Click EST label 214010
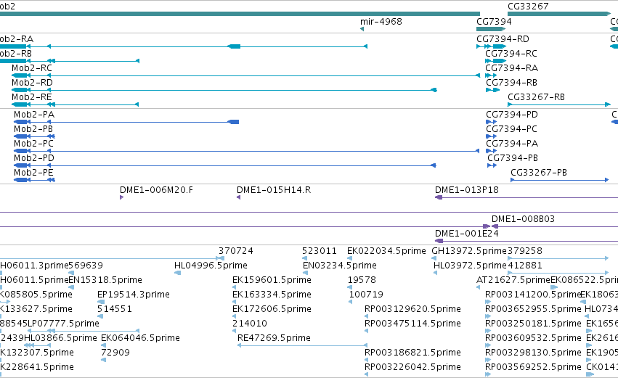Screen dimensions: 618x378 coord(250,324)
